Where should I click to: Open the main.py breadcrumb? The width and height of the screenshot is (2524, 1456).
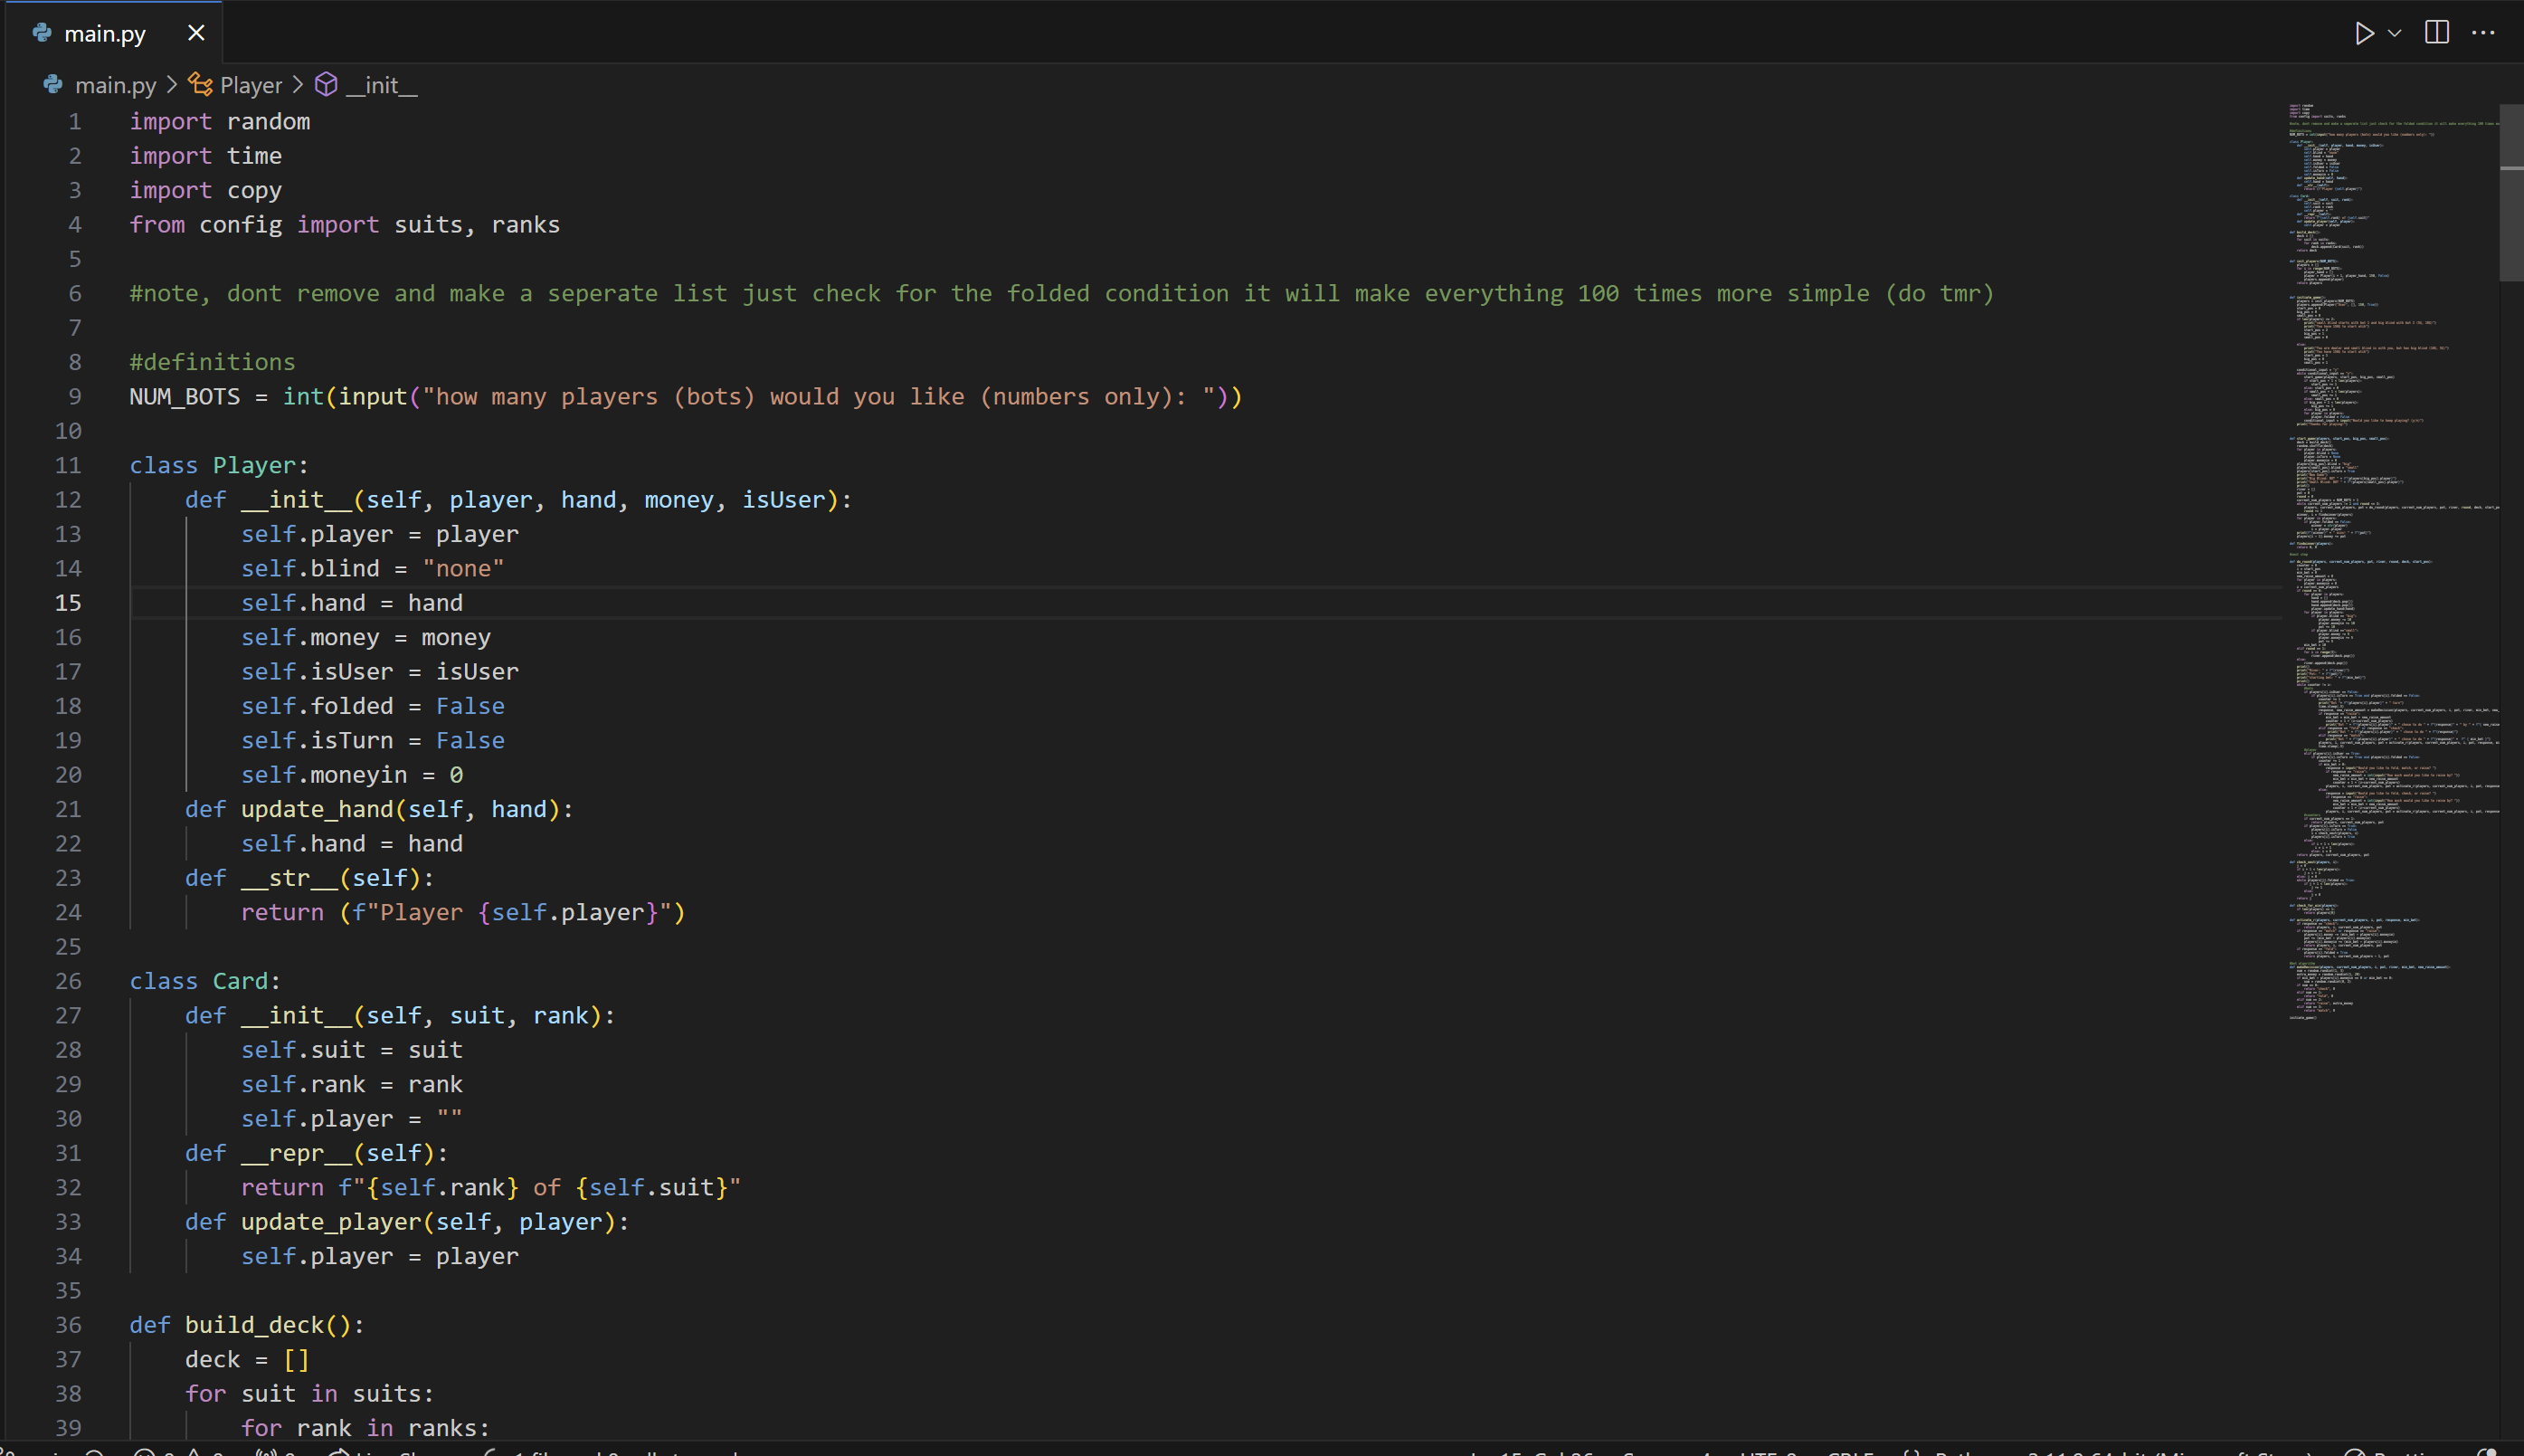tap(116, 85)
